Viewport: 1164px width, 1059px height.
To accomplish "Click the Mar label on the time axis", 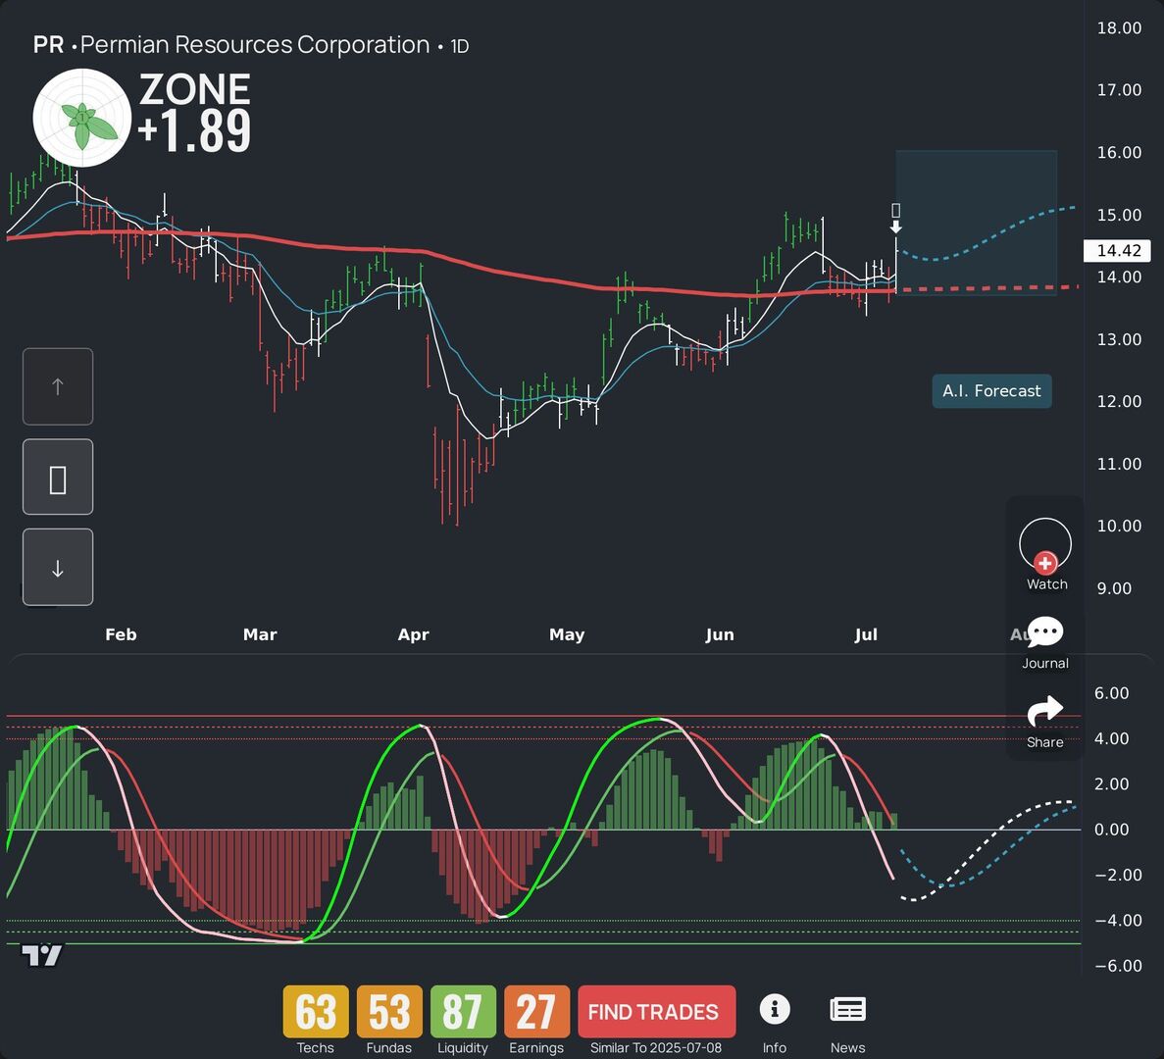I will coord(260,634).
